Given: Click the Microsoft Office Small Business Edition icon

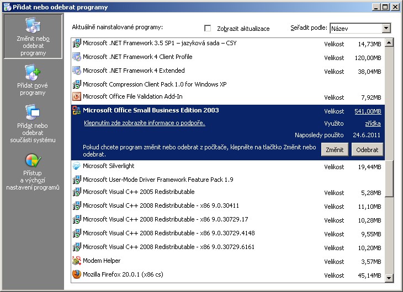Looking at the screenshot, I should point(77,111).
